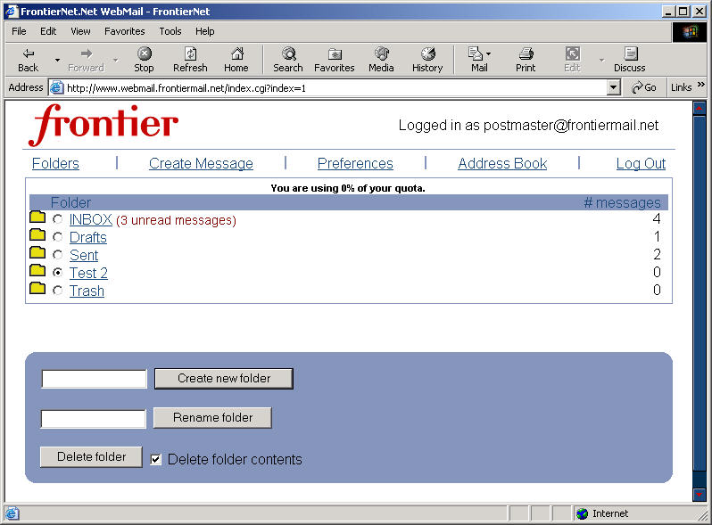
Task: Open the Forward button history dropdown
Action: click(116, 60)
